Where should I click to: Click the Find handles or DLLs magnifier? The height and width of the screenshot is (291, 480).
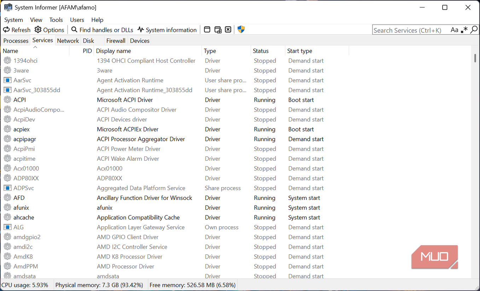(x=74, y=30)
